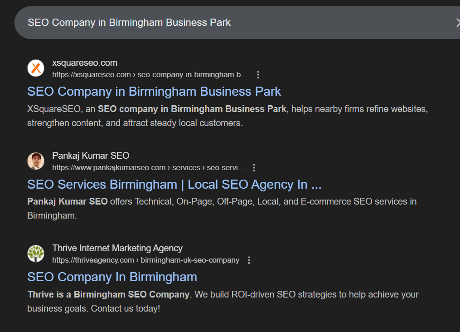Select the search query text field
460x332 pixels.
point(130,22)
